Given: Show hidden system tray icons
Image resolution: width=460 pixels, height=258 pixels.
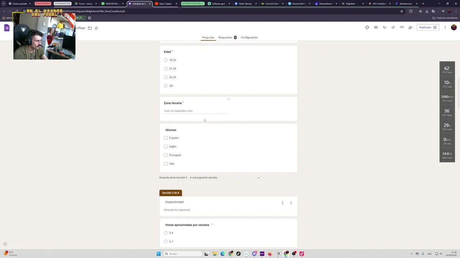Looking at the screenshot, I should (x=411, y=254).
